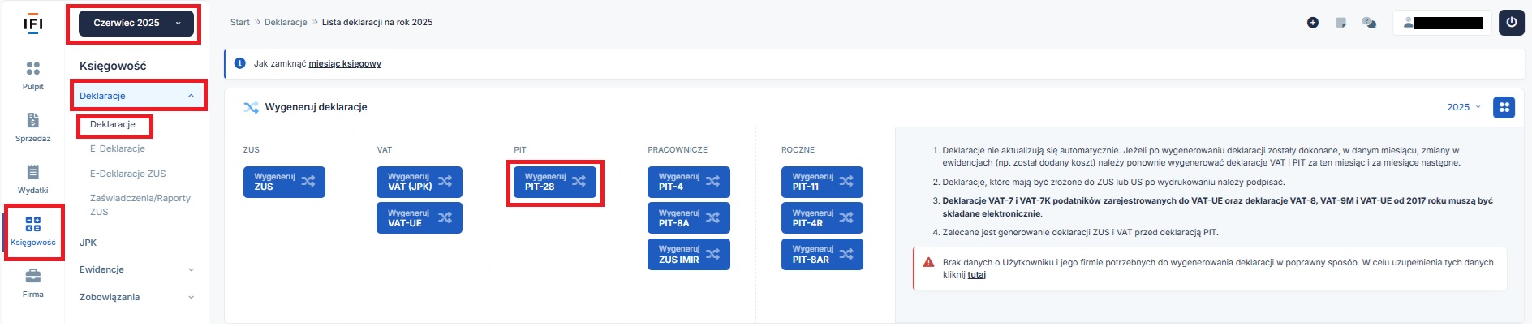
Task: Open the JPK menu item
Action: [x=88, y=243]
